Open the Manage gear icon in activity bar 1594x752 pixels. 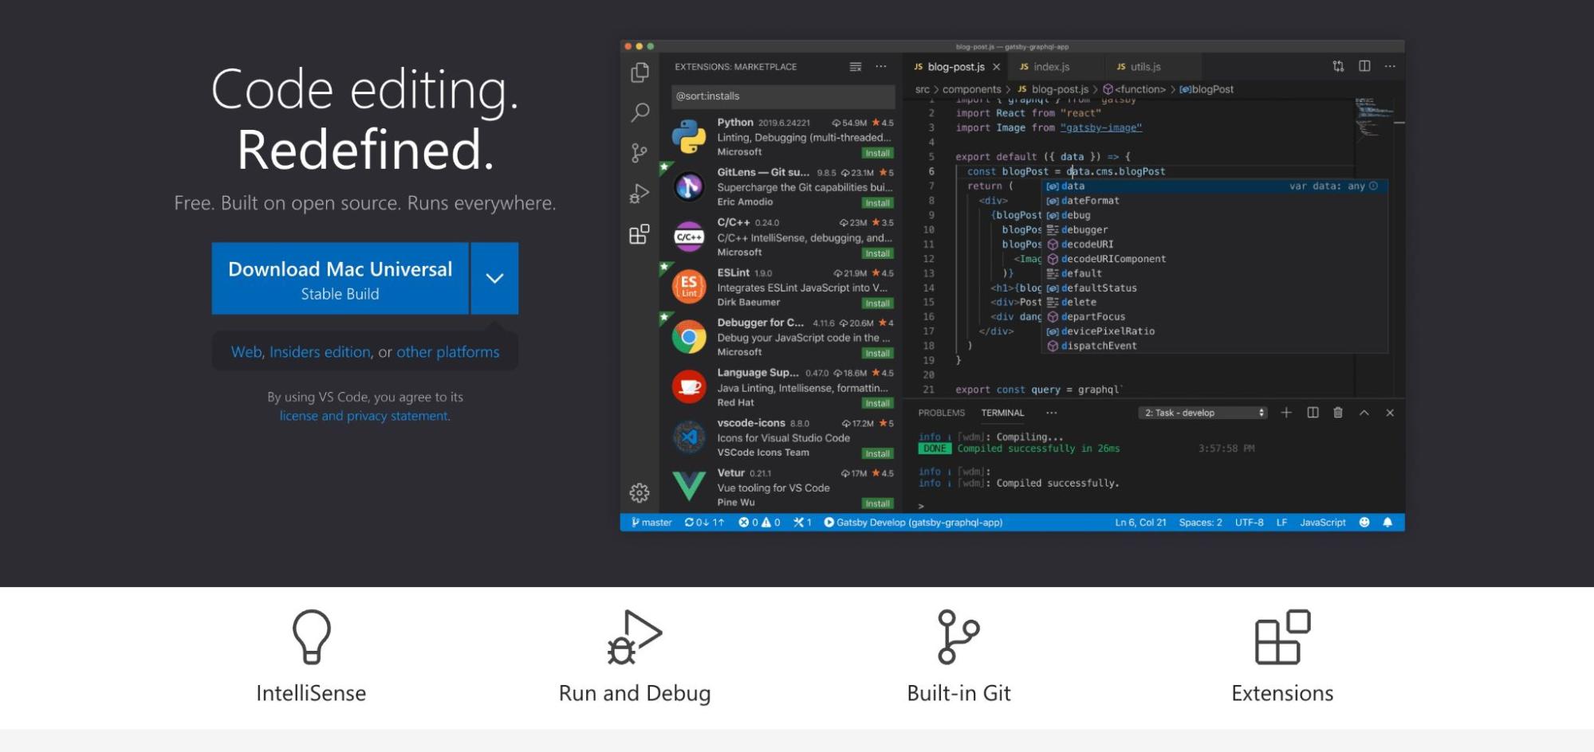click(640, 493)
